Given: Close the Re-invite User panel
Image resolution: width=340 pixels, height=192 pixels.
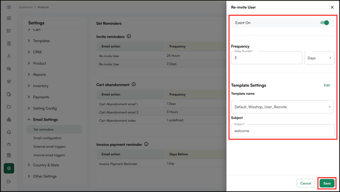Looking at the screenshot, I should [332, 7].
